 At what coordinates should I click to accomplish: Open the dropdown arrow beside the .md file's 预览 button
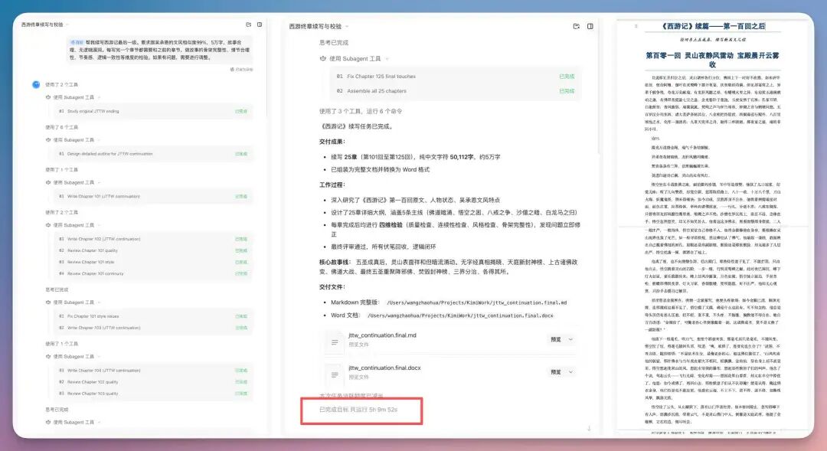pos(570,339)
